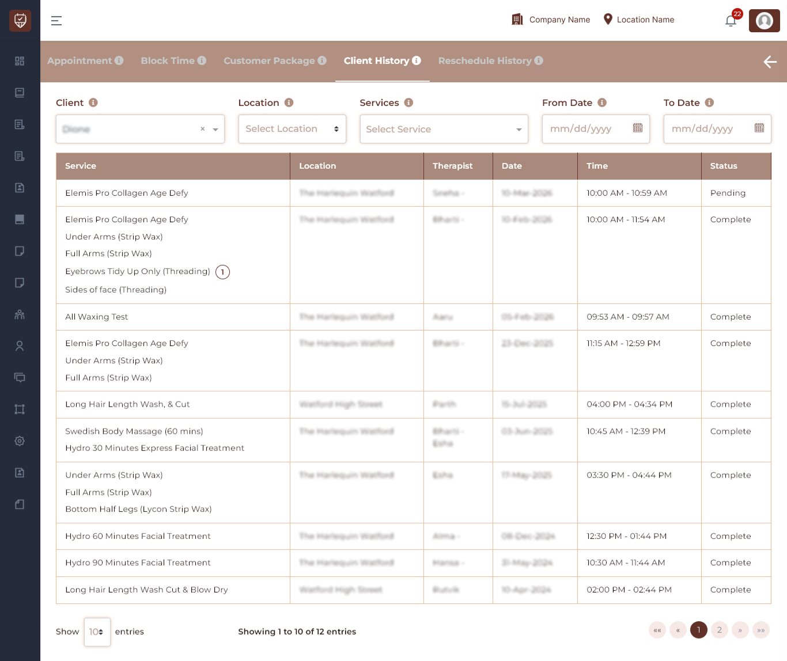This screenshot has height=661, width=787.
Task: Go to page 2 of results
Action: point(719,630)
